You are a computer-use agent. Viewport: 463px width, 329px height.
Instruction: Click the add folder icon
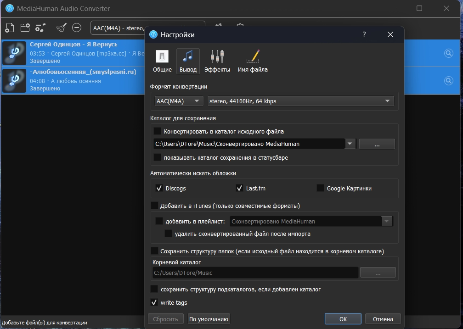(x=25, y=28)
